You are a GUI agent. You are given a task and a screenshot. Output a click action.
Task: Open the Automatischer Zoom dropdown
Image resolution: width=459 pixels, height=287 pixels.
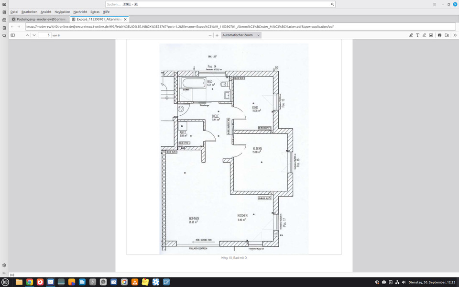pyautogui.click(x=241, y=35)
